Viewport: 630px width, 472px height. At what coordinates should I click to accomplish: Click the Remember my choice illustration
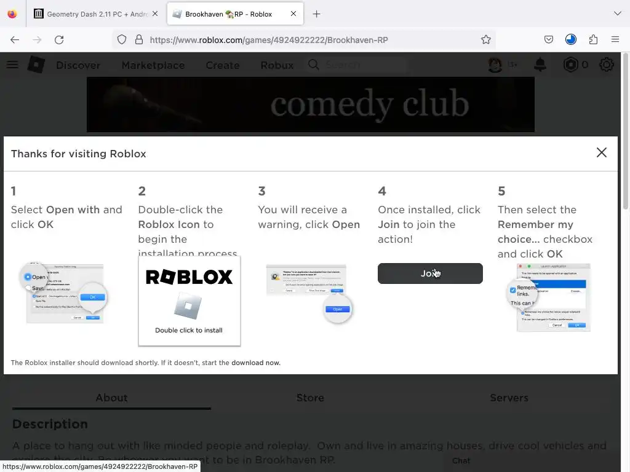point(549,297)
